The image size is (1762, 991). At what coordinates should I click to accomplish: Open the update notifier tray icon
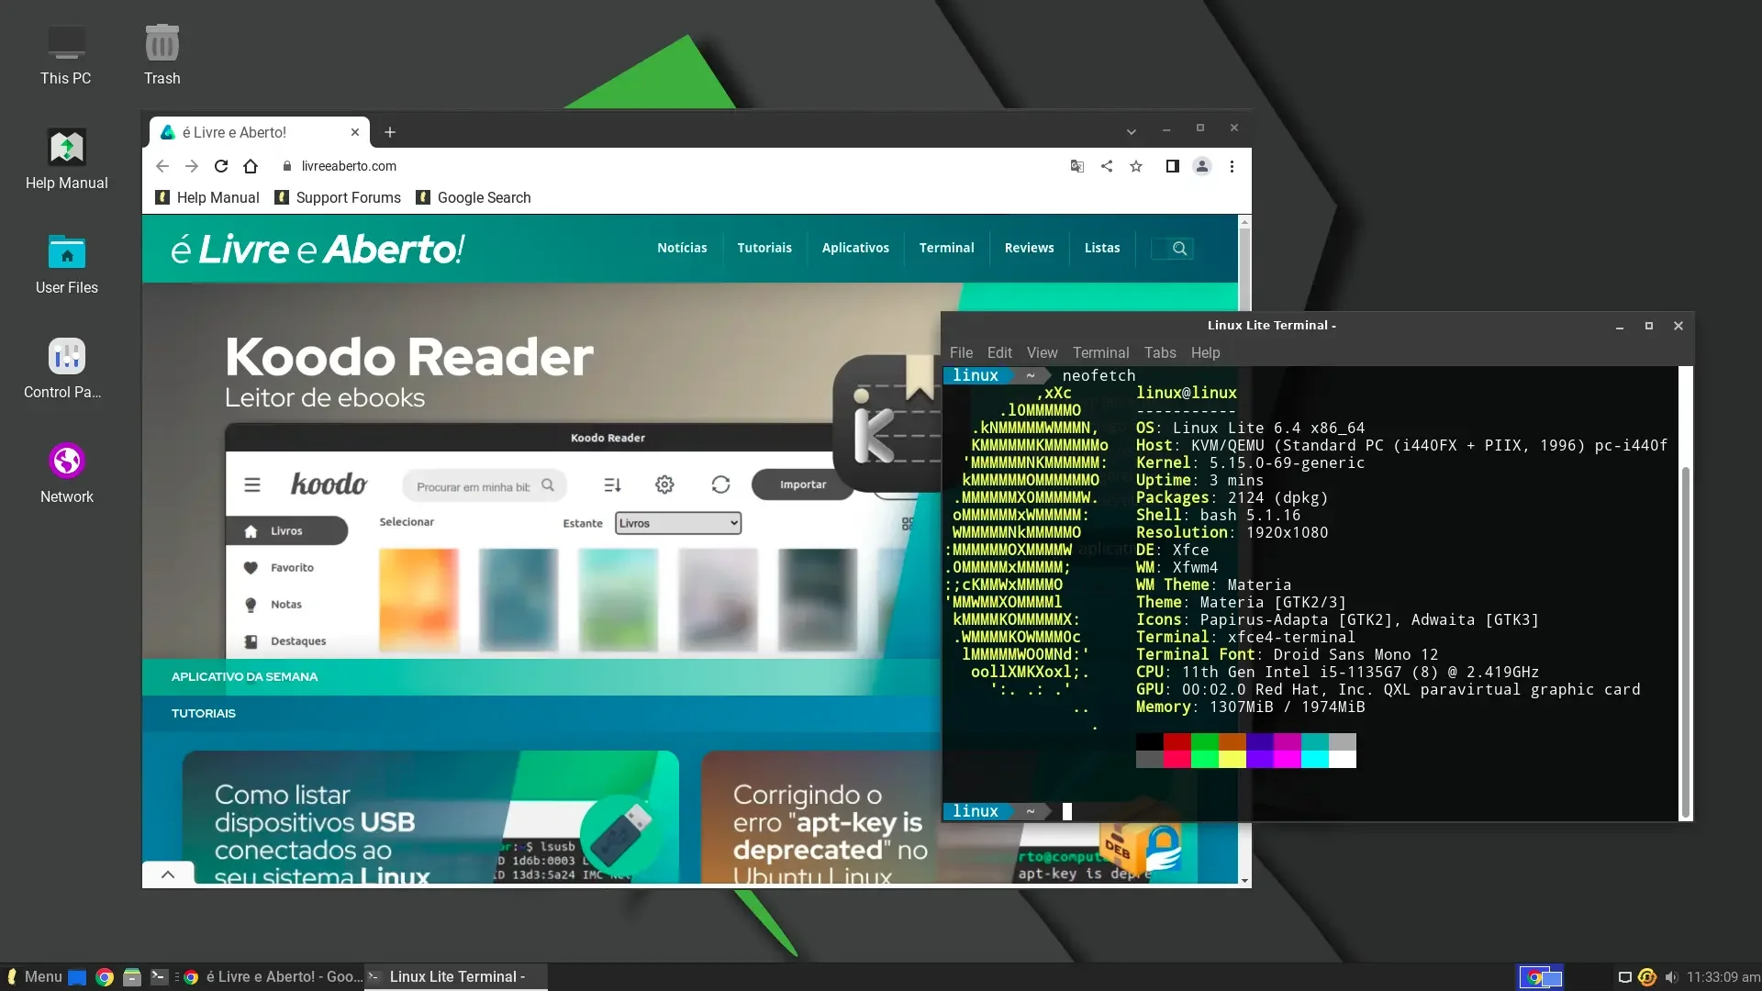click(1647, 977)
